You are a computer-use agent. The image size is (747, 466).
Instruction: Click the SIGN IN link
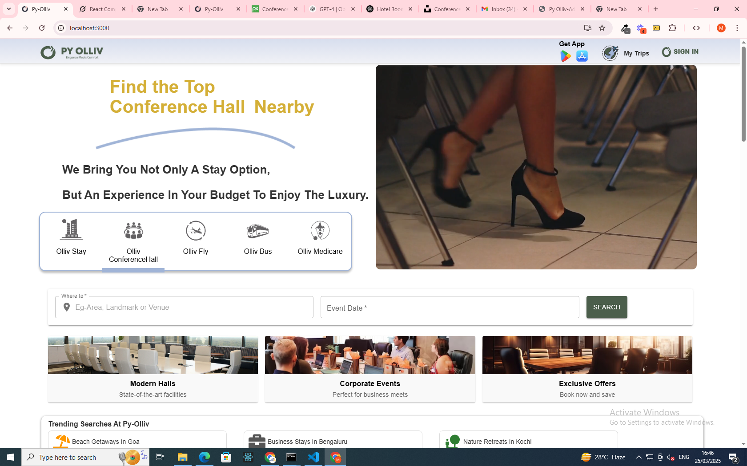680,52
